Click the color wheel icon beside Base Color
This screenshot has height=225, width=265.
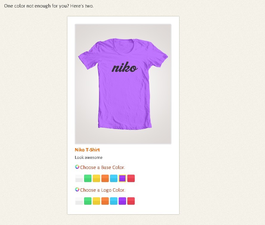tap(77, 167)
